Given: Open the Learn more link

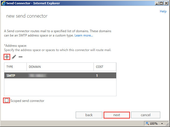Looking at the screenshot, I should coord(84,35).
